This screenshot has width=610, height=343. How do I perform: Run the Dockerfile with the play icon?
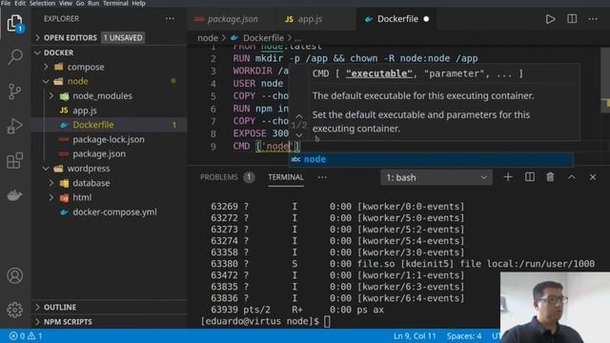(550, 19)
